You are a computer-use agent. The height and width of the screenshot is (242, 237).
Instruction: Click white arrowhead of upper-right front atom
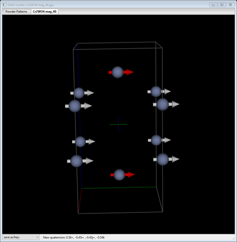coord(176,104)
